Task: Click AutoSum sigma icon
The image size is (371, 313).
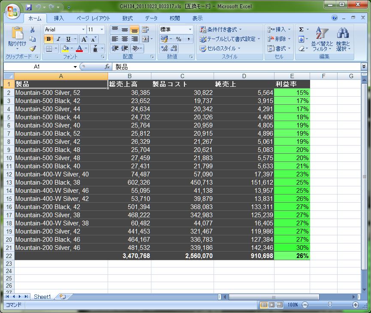Action: click(301, 30)
